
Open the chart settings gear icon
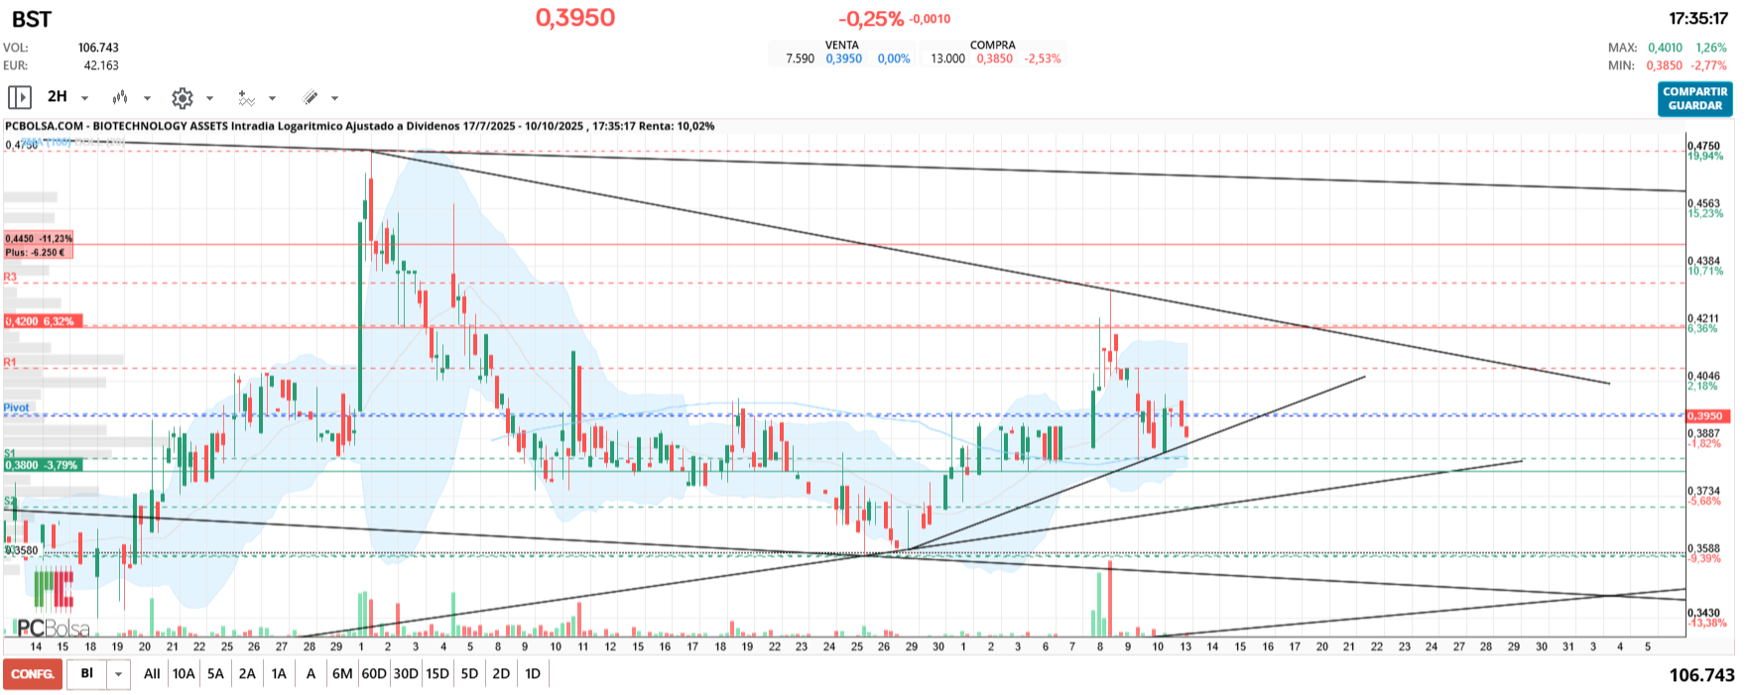click(182, 97)
